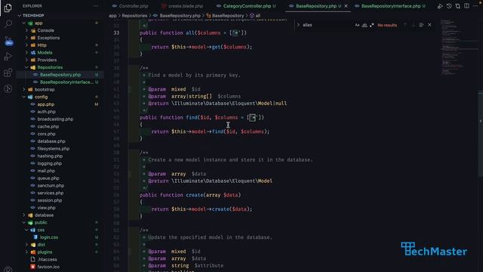Toggle Use Regular Expression in find widget

pos(372,25)
